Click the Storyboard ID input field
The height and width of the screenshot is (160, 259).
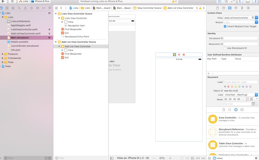click(241, 38)
